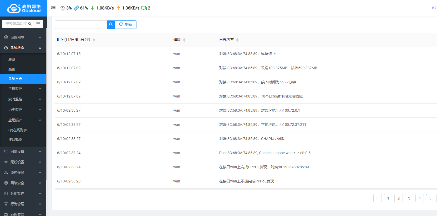Expand the 实时监控 submenu chevron
The width and height of the screenshot is (437, 216).
point(40,99)
